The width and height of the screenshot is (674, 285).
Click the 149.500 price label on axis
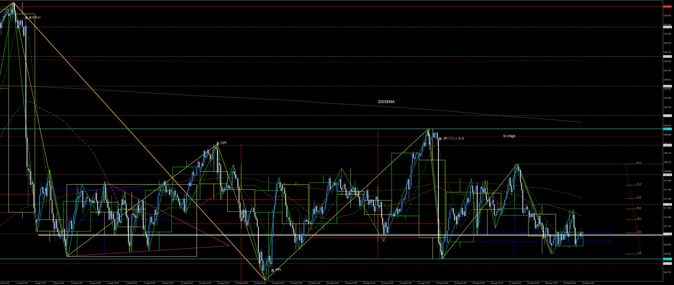pyautogui.click(x=667, y=86)
